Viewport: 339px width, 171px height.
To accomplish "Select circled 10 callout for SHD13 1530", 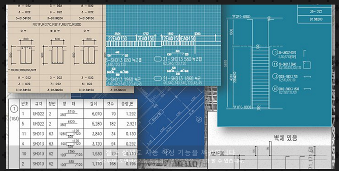I will coord(275,89).
